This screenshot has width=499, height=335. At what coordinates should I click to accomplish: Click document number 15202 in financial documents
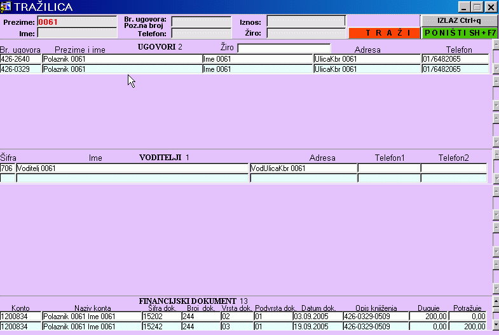161,316
